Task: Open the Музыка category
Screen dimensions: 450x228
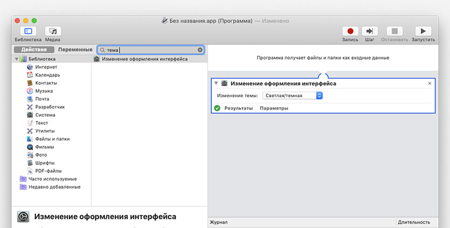Action: [x=44, y=91]
